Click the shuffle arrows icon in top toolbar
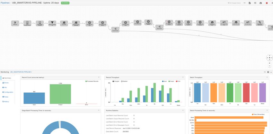273x134 pixels. coord(255,3)
